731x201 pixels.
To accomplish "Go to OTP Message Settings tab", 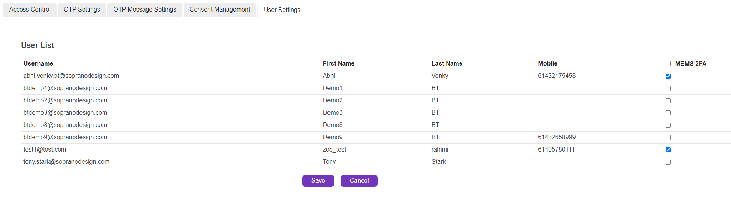I will point(145,10).
